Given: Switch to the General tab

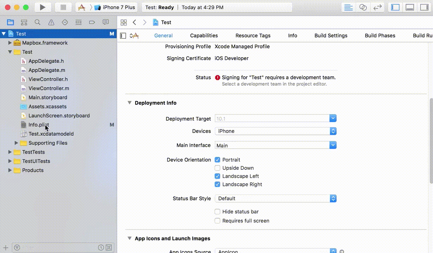Looking at the screenshot, I should 163,35.
